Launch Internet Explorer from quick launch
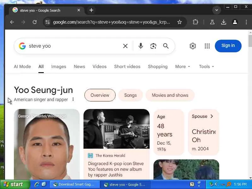The height and width of the screenshot is (189, 252). click(x=37, y=184)
